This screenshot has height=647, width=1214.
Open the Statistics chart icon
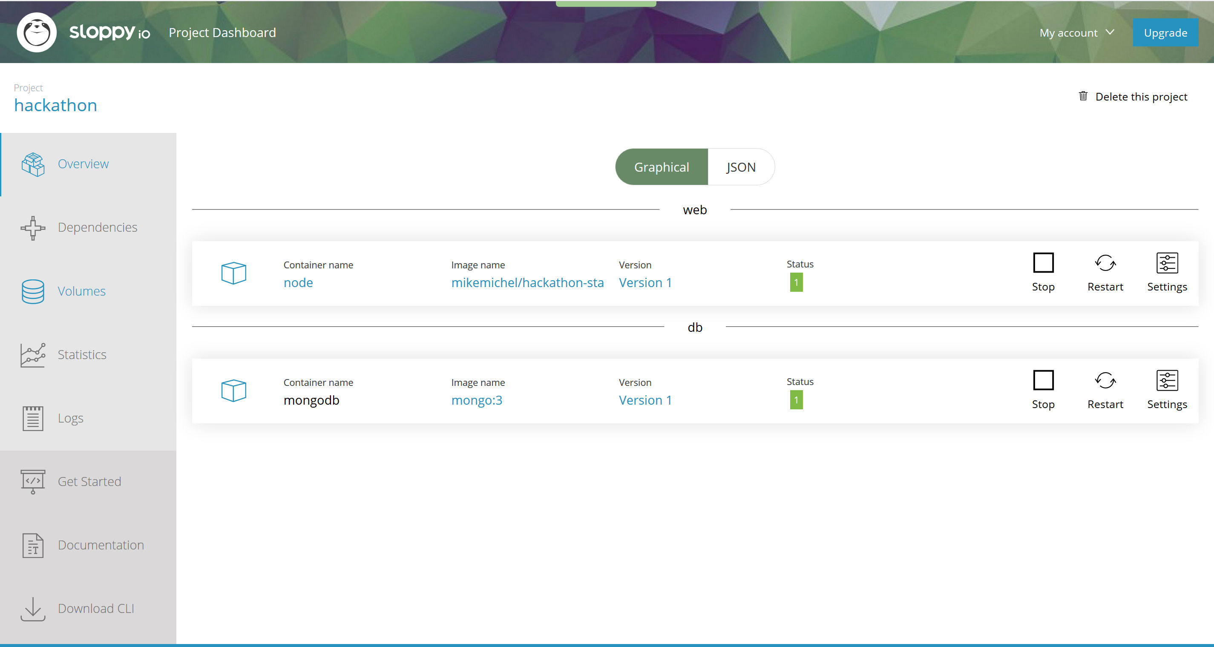tap(33, 355)
